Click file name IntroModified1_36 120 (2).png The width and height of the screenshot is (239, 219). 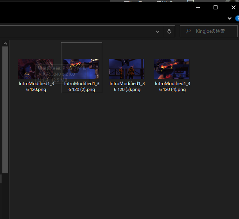tap(82, 86)
